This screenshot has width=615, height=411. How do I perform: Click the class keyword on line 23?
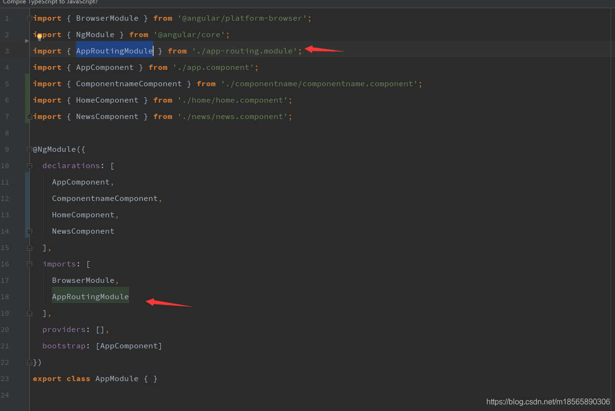point(79,379)
